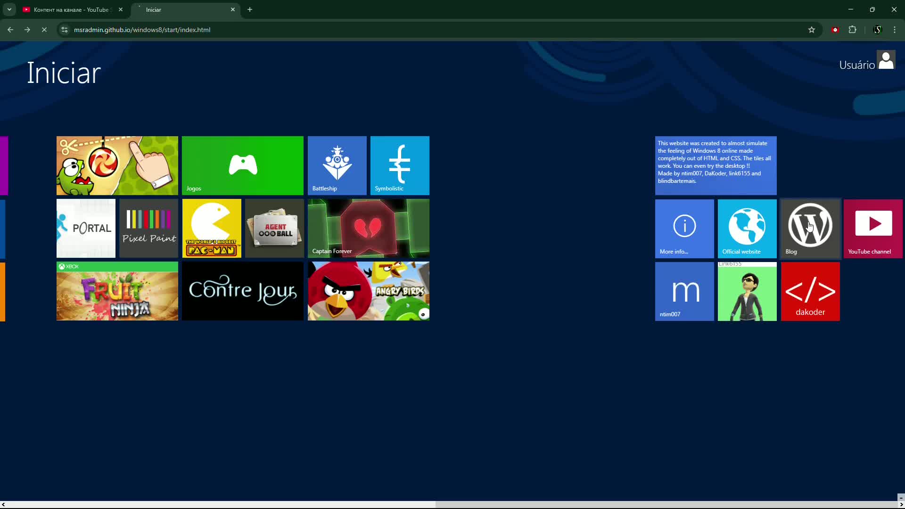
Task: Open the Official website tile
Action: click(747, 229)
